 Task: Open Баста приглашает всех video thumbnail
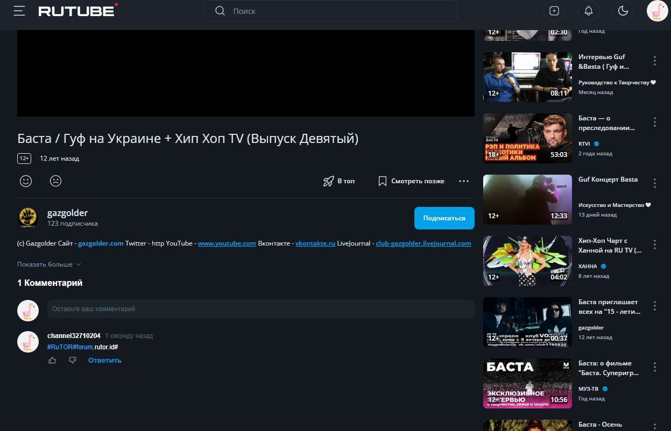(527, 322)
